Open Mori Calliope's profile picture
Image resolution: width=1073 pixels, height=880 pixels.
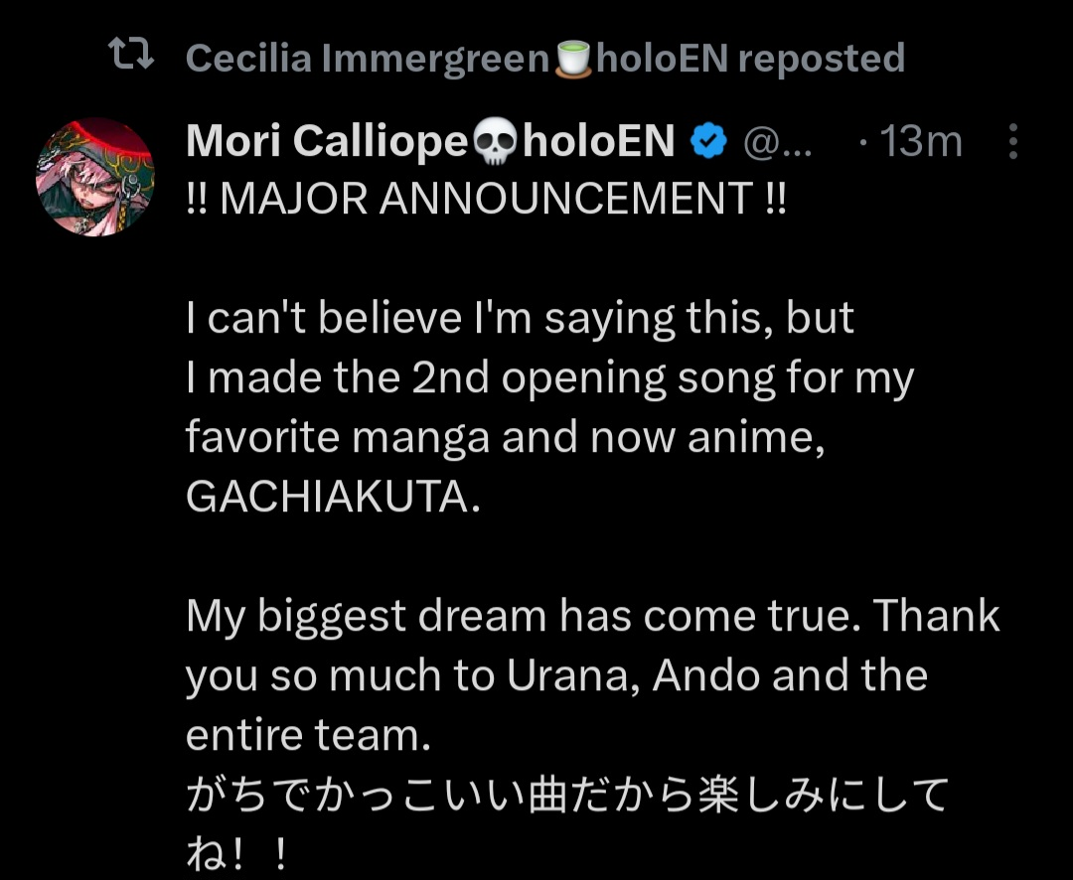point(95,177)
